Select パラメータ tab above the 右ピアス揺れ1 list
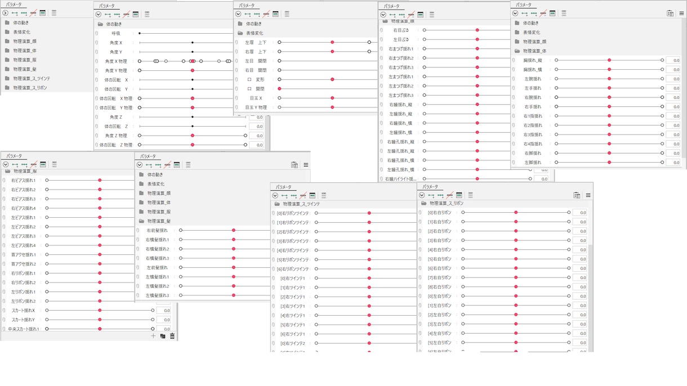Screen dimensions: 687x386 [14, 156]
